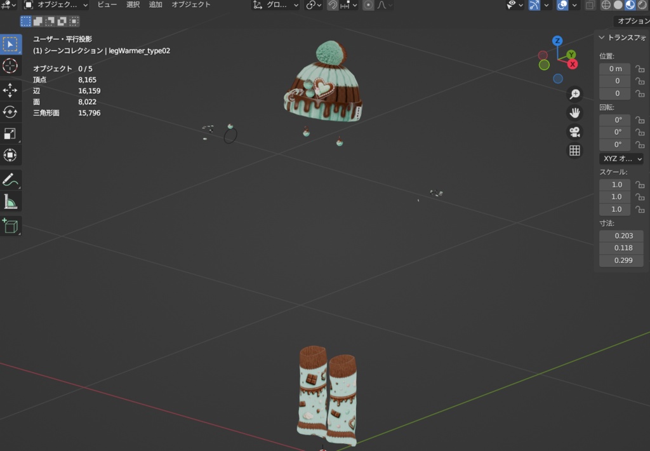Image resolution: width=650 pixels, height=451 pixels.
Task: Switch to wireframe viewport shading
Action: point(606,5)
